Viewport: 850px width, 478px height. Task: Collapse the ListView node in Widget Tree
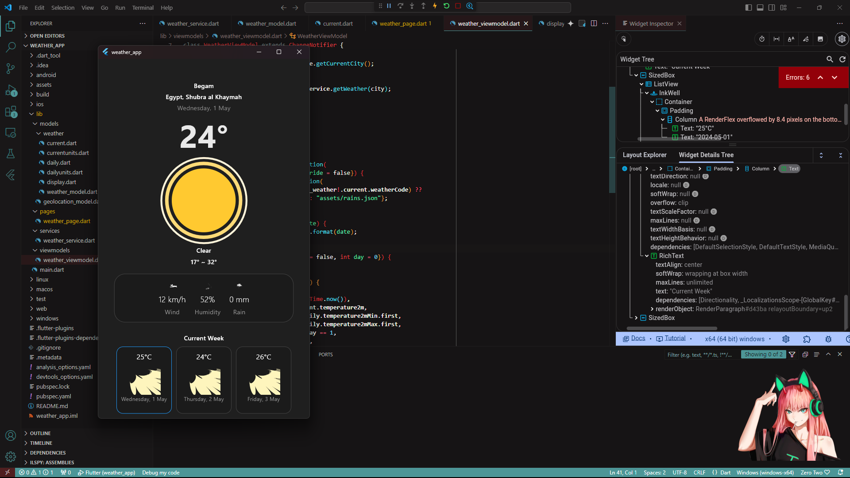tap(641, 84)
